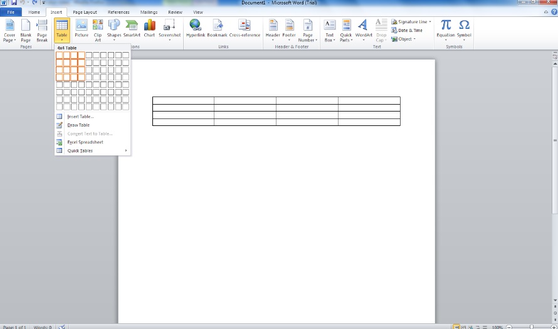This screenshot has width=558, height=329.
Task: Insert Clip Art from ribbon
Action: (x=98, y=29)
